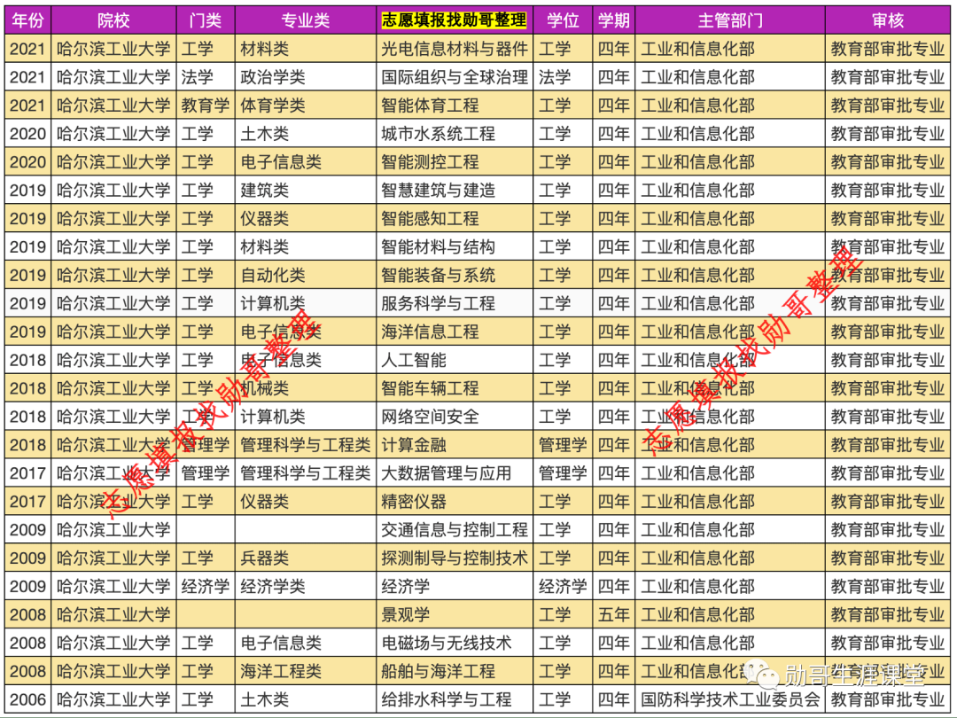The height and width of the screenshot is (718, 957).
Task: Click 仪器类 in the 精密仪器 row
Action: tap(305, 501)
